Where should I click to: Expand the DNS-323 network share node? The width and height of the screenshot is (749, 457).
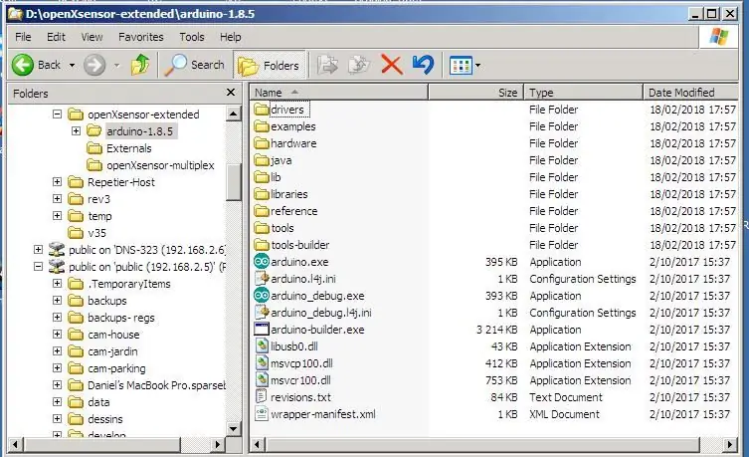tap(38, 250)
